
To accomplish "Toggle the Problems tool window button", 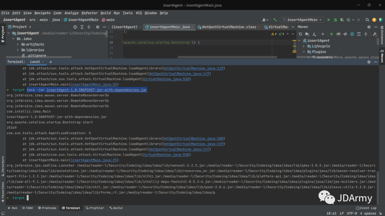I will [x=47, y=208].
